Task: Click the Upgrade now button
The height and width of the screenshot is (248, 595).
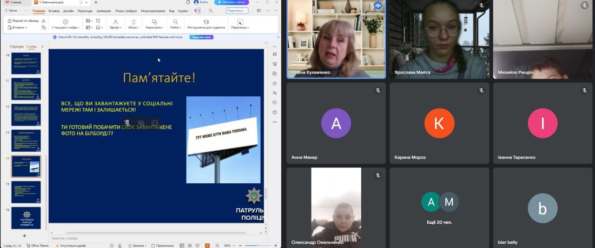Action: click(x=201, y=37)
